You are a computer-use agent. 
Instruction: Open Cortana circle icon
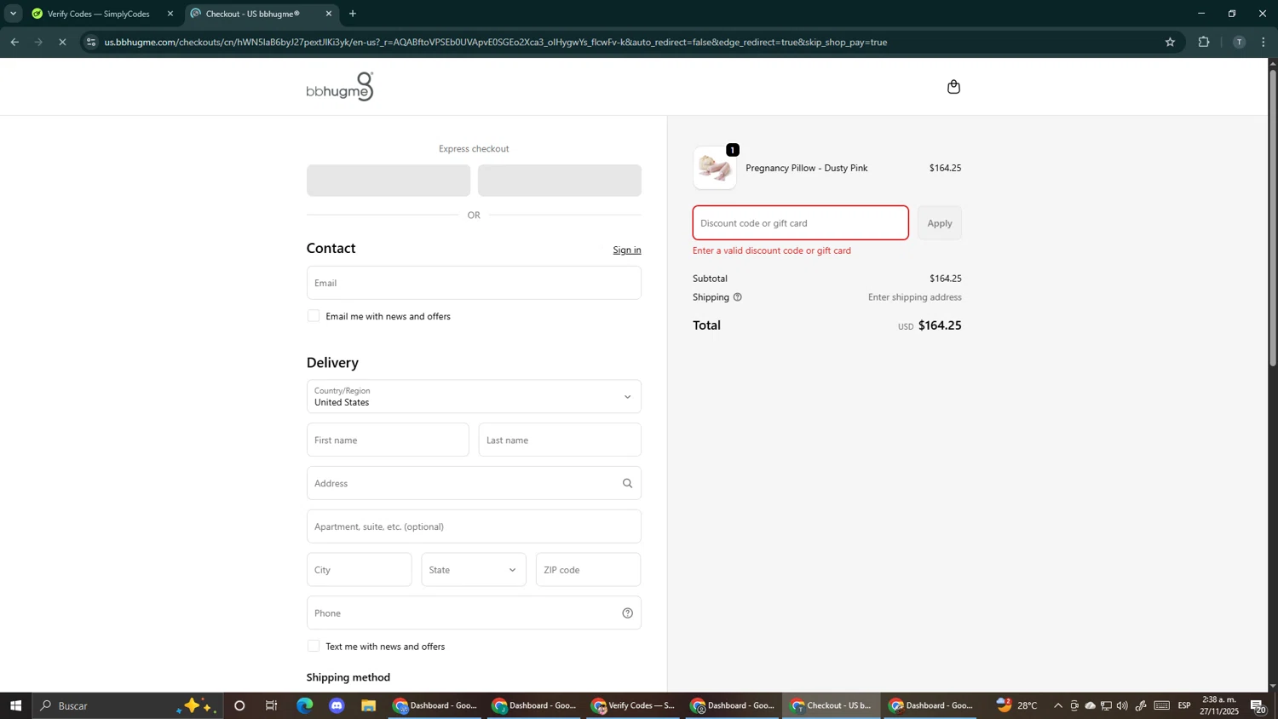click(239, 705)
